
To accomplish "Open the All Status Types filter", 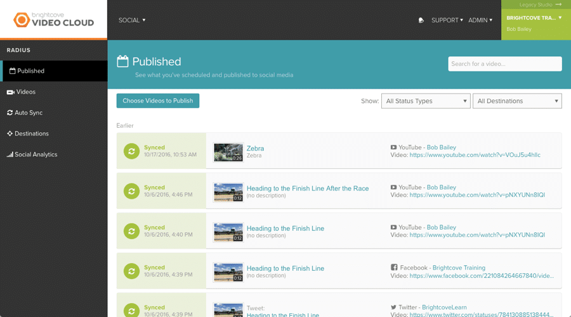I will coord(426,101).
